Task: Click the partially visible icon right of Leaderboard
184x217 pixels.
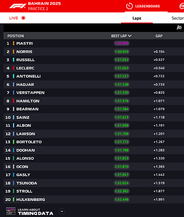Action: (182, 6)
